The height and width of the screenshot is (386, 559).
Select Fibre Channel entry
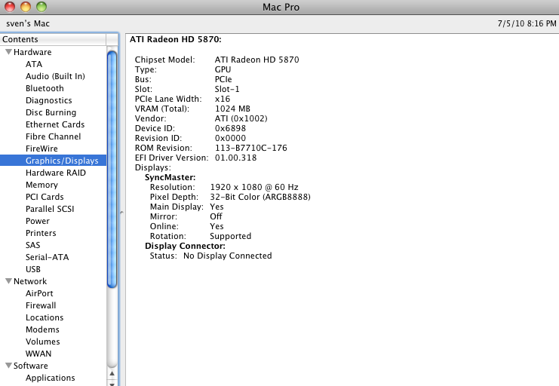point(53,136)
